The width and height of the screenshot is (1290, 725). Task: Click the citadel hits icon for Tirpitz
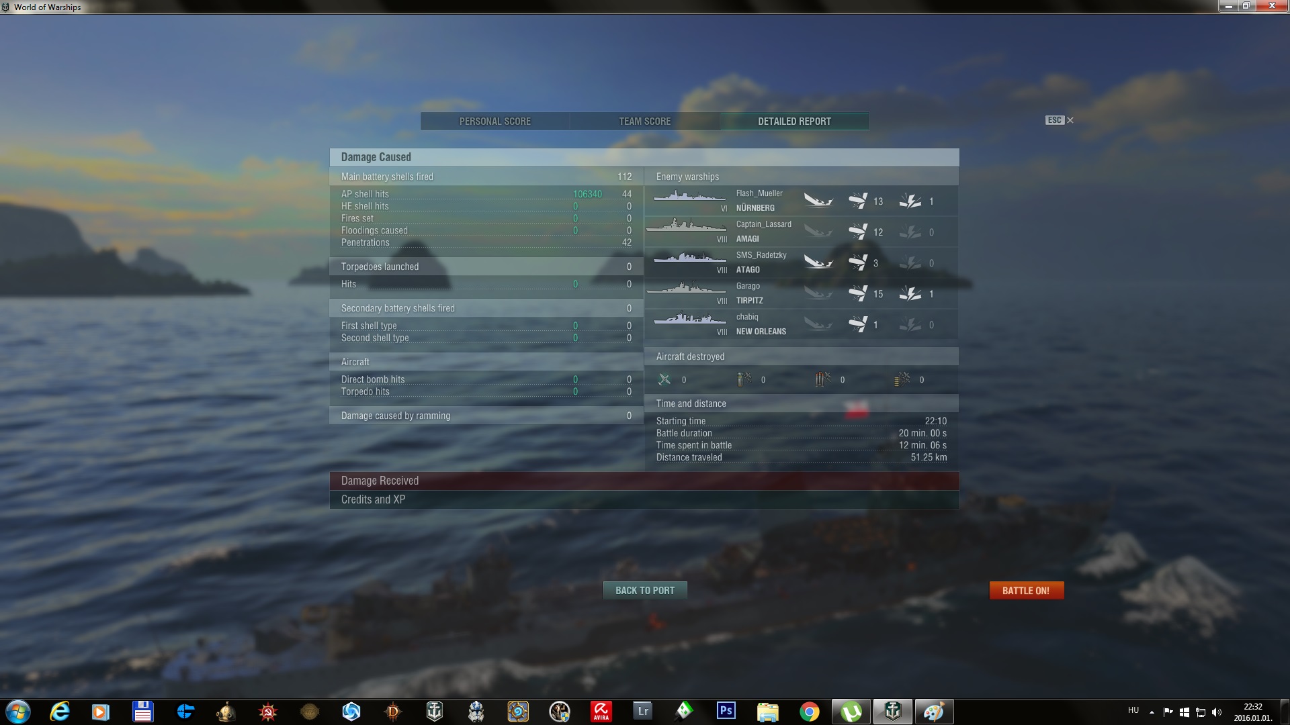click(910, 294)
